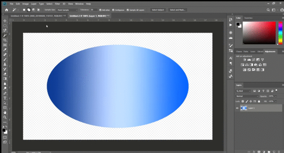The height and width of the screenshot is (153, 284).
Task: Select the Pen tool
Action: pos(5,93)
